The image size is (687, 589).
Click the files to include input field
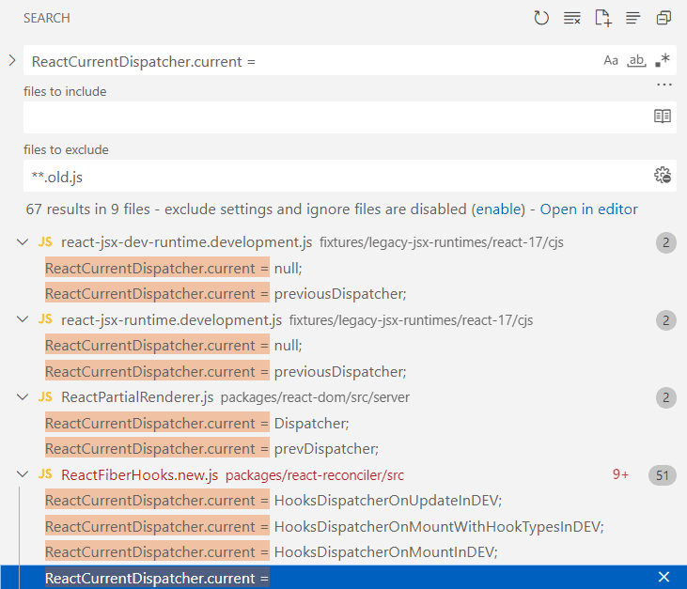tap(334, 116)
